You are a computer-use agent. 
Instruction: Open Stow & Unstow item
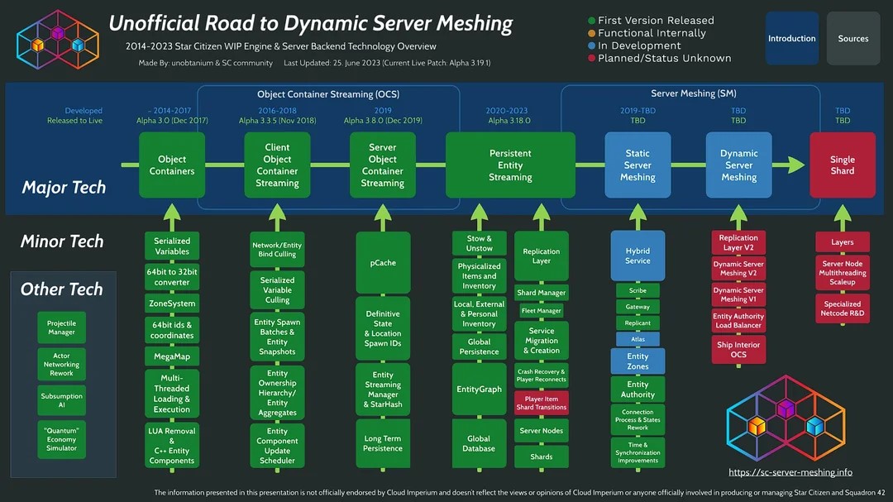coord(479,243)
